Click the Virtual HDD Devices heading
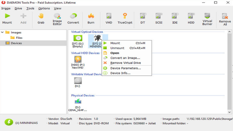The height and width of the screenshot is (131, 233). pyautogui.click(x=85, y=53)
